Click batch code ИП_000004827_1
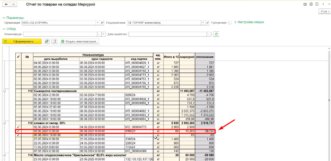Screen dimensions: 331x161 tap(137, 67)
